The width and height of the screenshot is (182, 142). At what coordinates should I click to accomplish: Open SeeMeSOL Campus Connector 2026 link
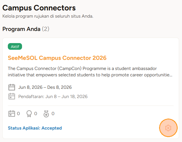point(57,58)
